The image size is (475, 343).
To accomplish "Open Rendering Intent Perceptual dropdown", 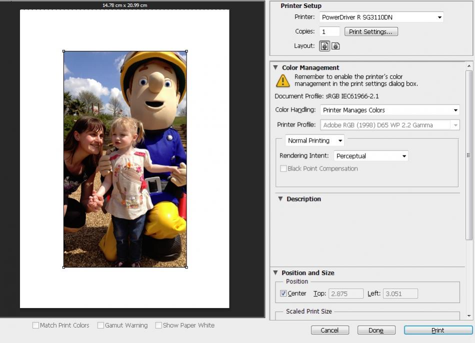I will coord(371,155).
